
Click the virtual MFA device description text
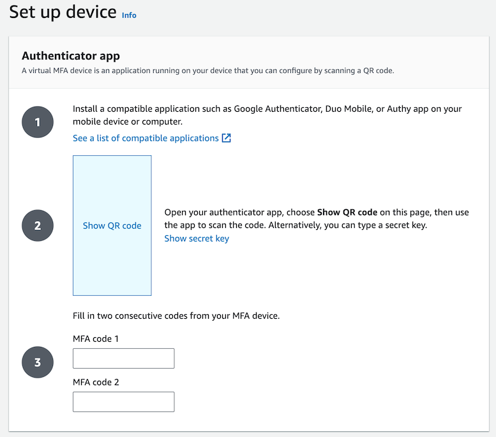[207, 70]
